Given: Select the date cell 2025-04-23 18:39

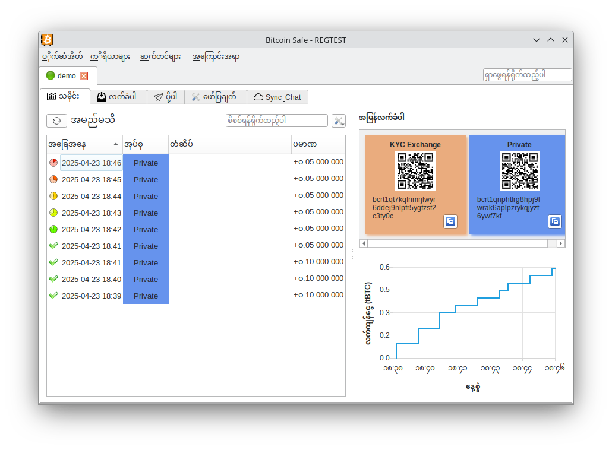Looking at the screenshot, I should [x=92, y=296].
